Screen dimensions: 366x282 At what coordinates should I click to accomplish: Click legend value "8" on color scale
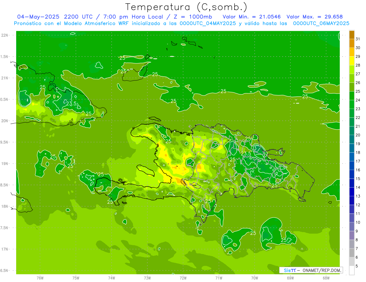[357, 240]
